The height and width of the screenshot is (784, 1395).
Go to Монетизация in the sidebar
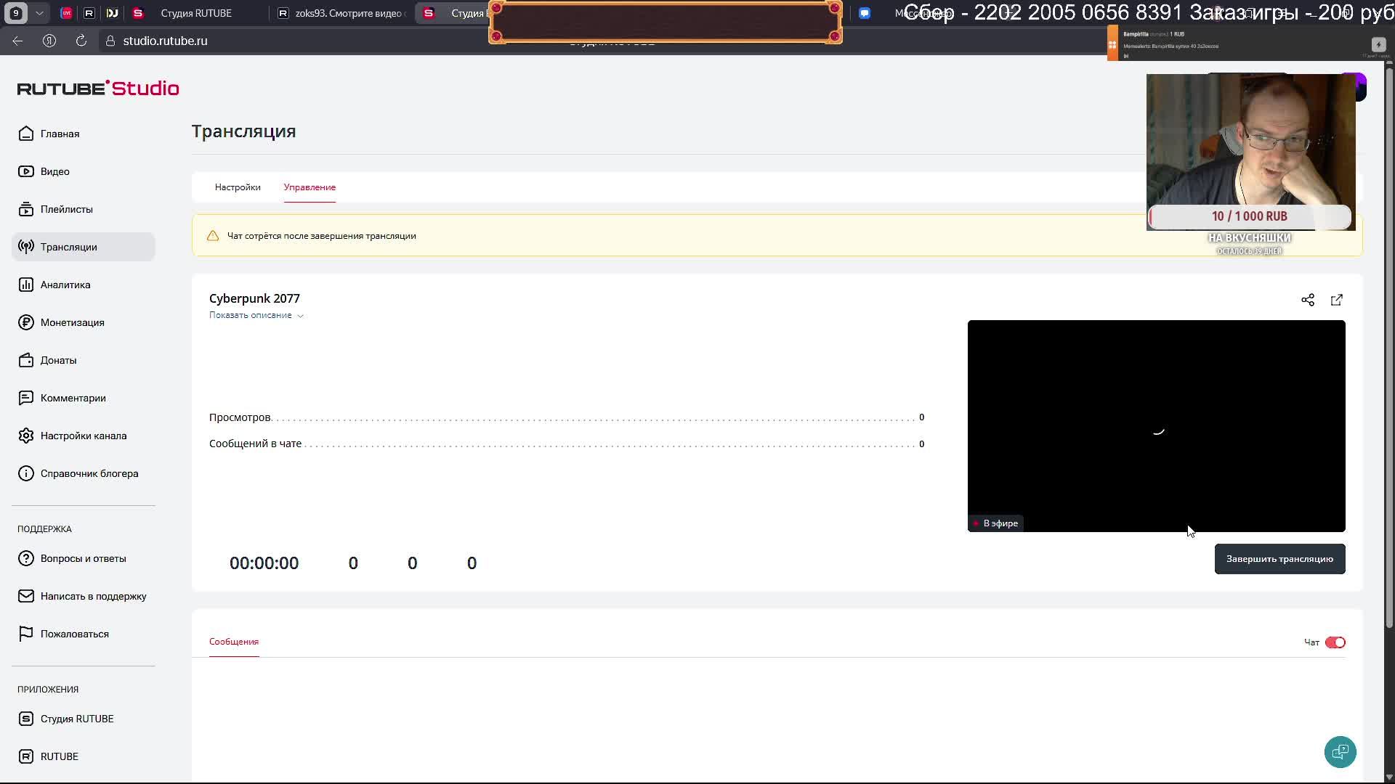coord(72,322)
